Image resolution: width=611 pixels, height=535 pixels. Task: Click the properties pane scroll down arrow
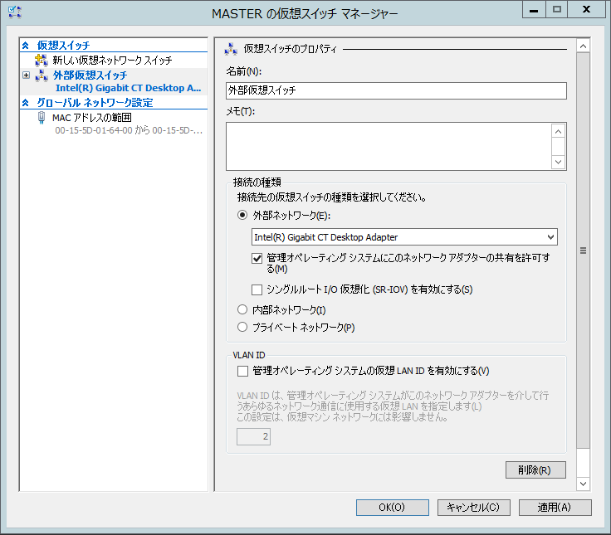(x=583, y=484)
